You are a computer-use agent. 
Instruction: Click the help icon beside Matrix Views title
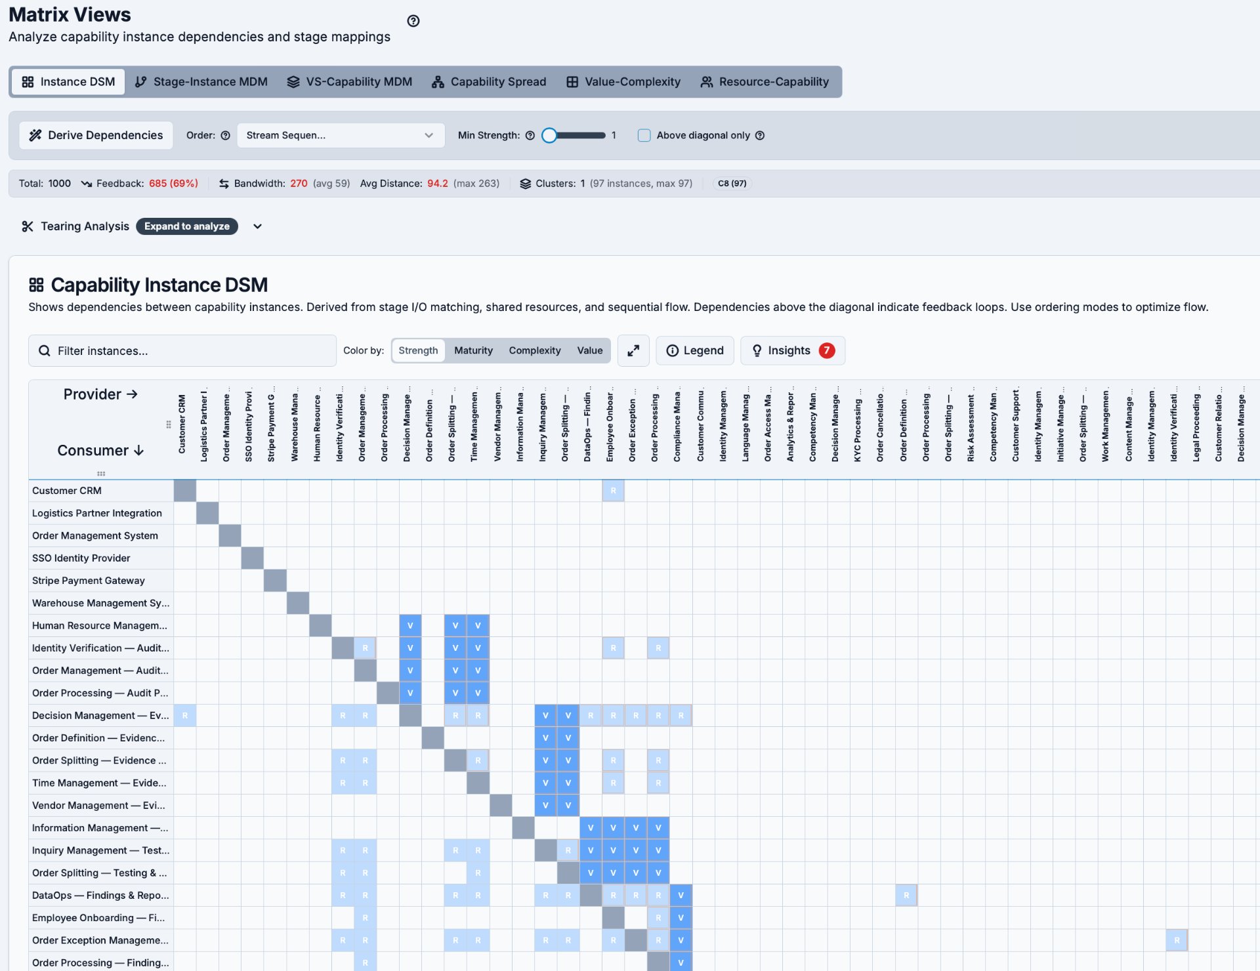click(413, 21)
